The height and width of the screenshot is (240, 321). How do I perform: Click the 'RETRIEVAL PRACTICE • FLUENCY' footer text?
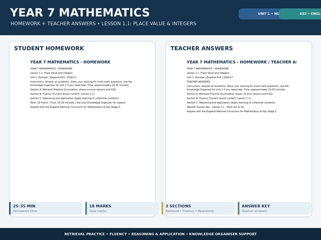[160, 234]
